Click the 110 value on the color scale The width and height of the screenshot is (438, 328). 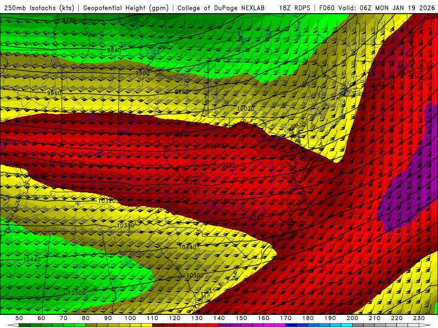tap(153, 318)
